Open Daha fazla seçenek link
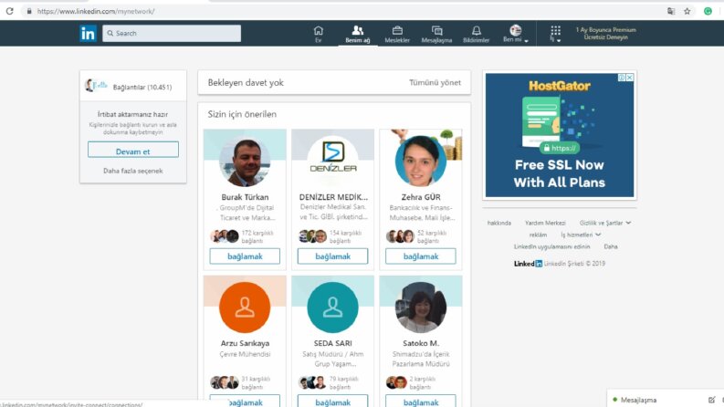 [133, 171]
